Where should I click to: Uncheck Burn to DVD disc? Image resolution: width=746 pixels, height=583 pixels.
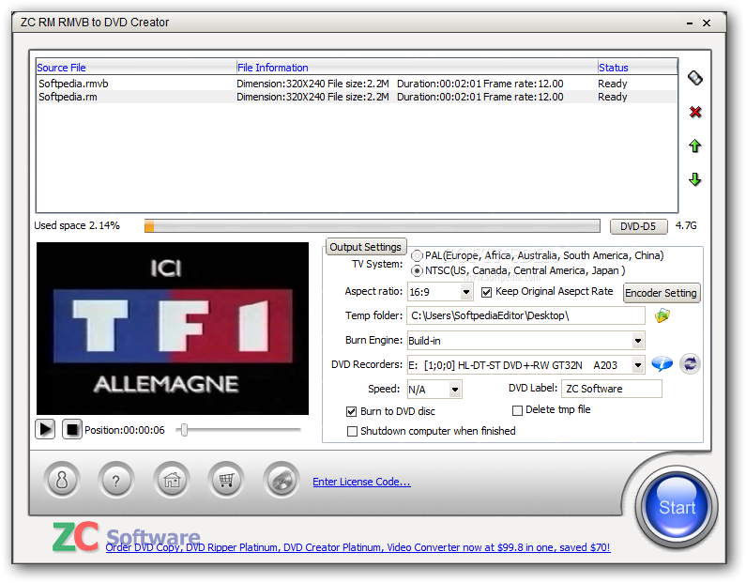351,411
